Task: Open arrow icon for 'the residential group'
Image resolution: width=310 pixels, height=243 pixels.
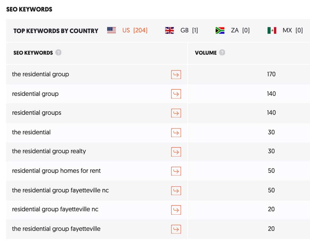Action: coord(176,75)
